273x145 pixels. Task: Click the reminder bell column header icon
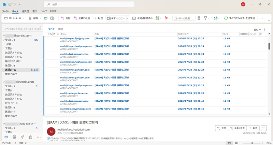tap(51, 34)
